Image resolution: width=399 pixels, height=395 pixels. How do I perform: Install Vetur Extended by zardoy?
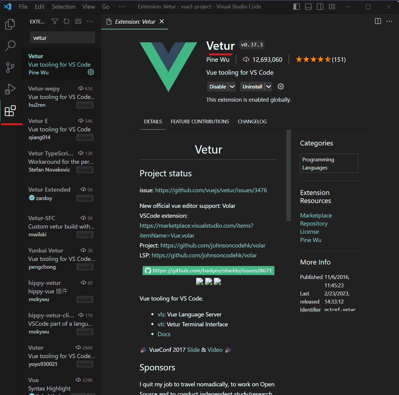[85, 199]
